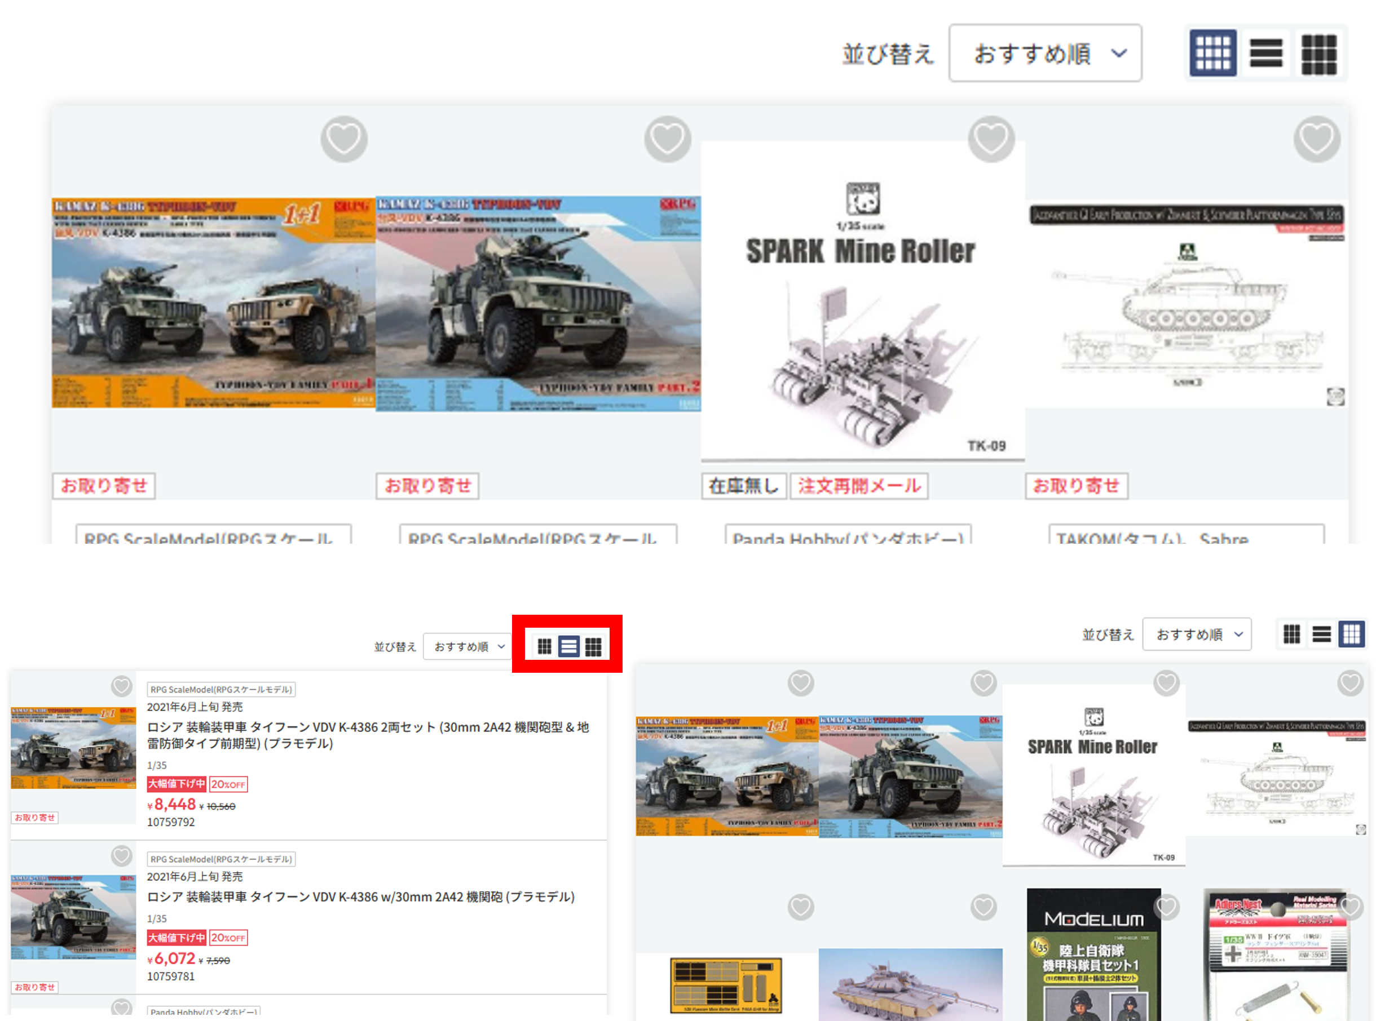
Task: Open the SPARK Mine Roller thumbnail in the small grid panel
Action: pyautogui.click(x=1093, y=775)
